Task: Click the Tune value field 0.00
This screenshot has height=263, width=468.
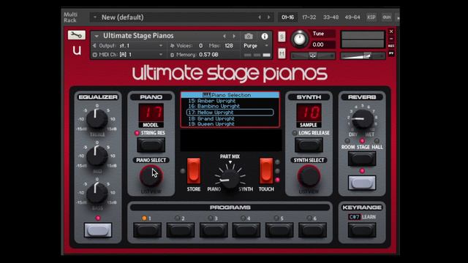Action: 322,45
